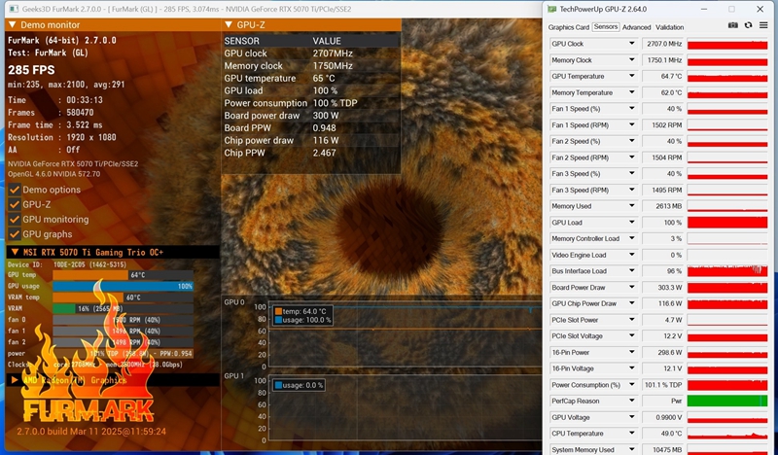The height and width of the screenshot is (455, 778).
Task: Open the GPU Clock sensor dropdown
Action: tap(631, 45)
